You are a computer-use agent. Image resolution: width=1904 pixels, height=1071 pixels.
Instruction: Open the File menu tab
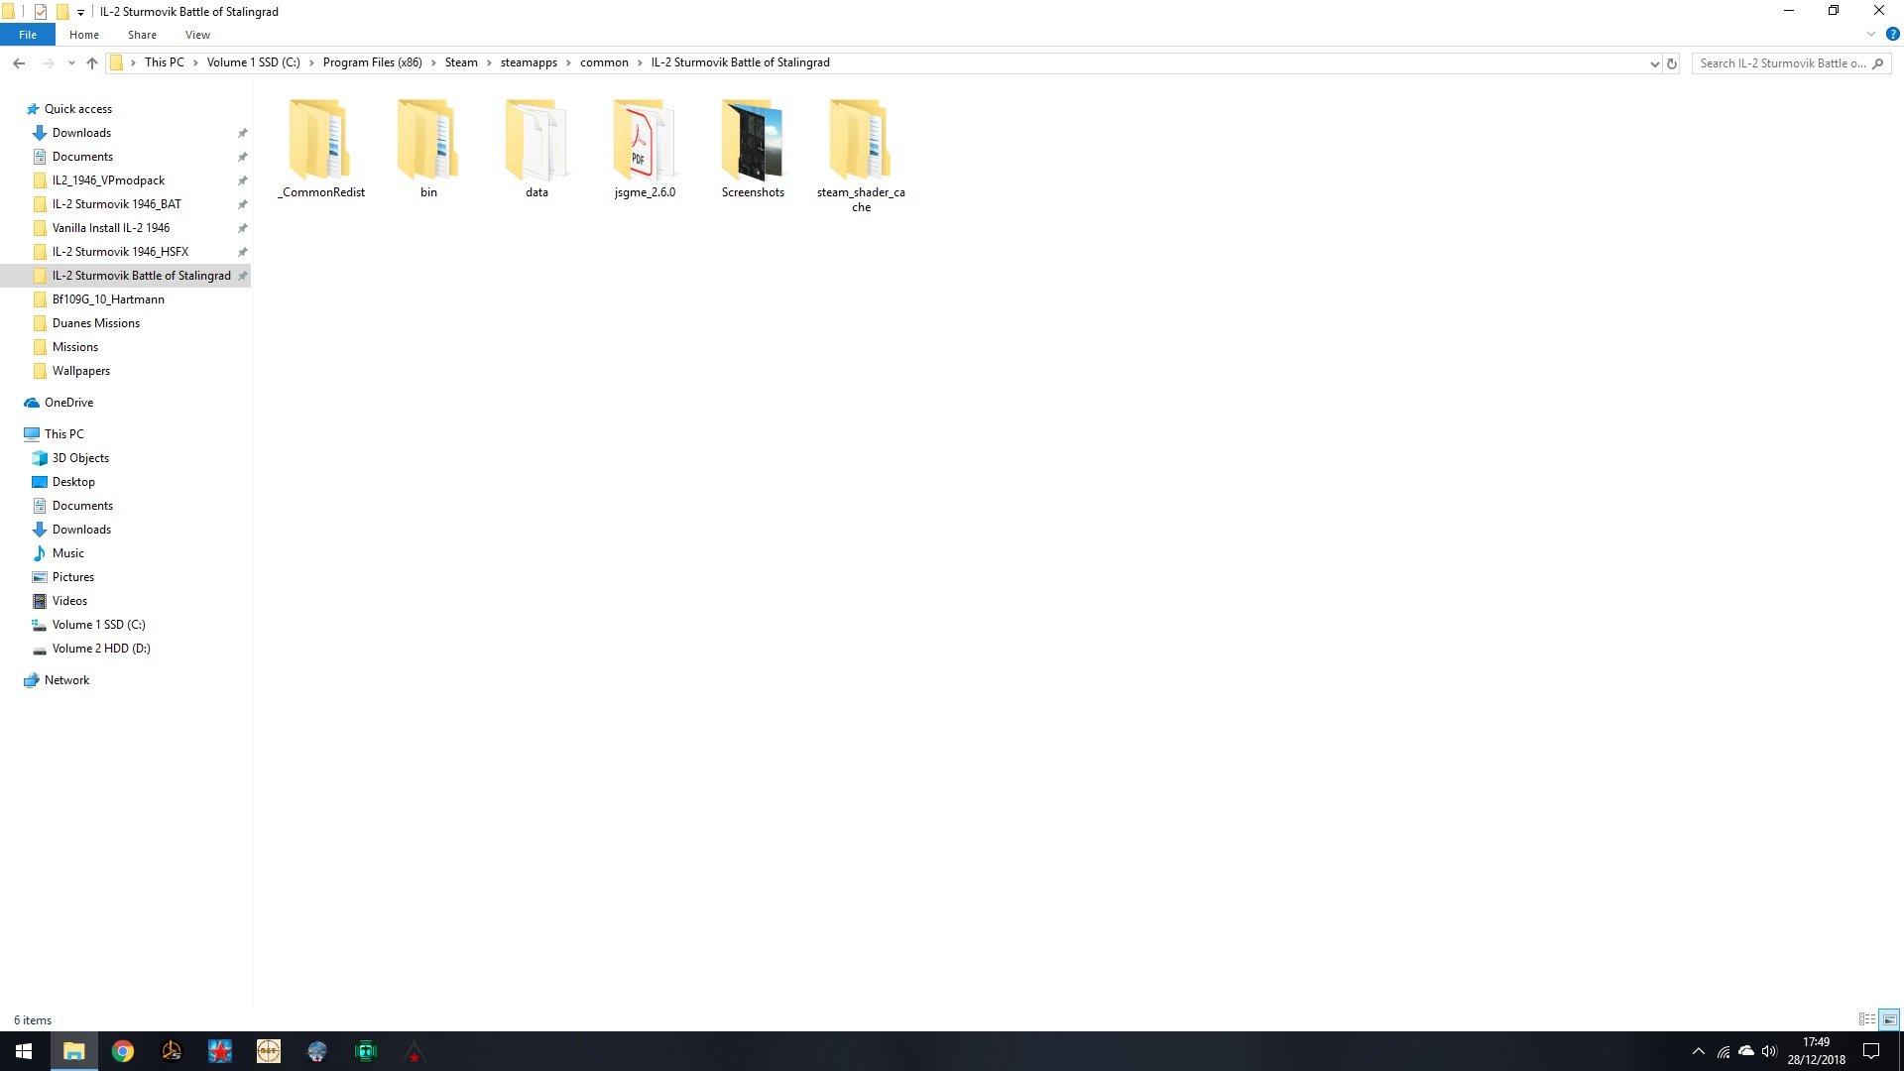coord(28,35)
